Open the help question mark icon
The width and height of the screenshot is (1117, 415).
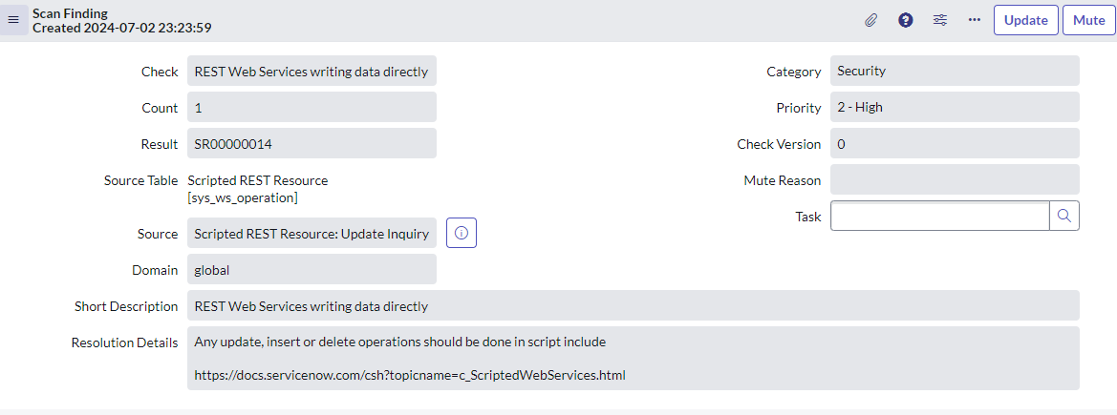click(x=906, y=20)
